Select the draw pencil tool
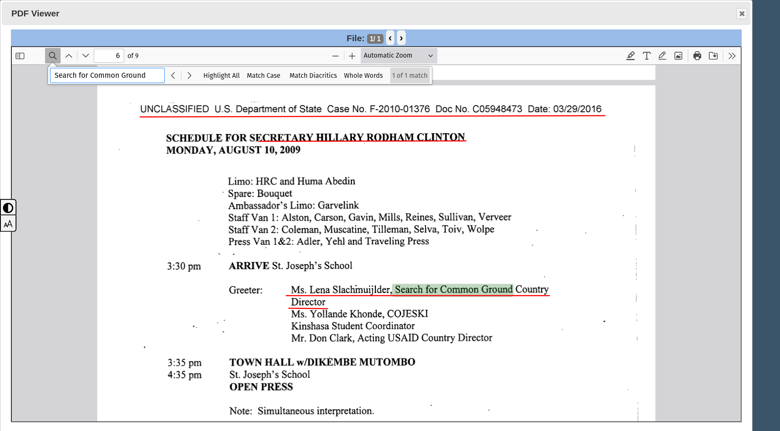Screen dimensions: 780x431 662,56
